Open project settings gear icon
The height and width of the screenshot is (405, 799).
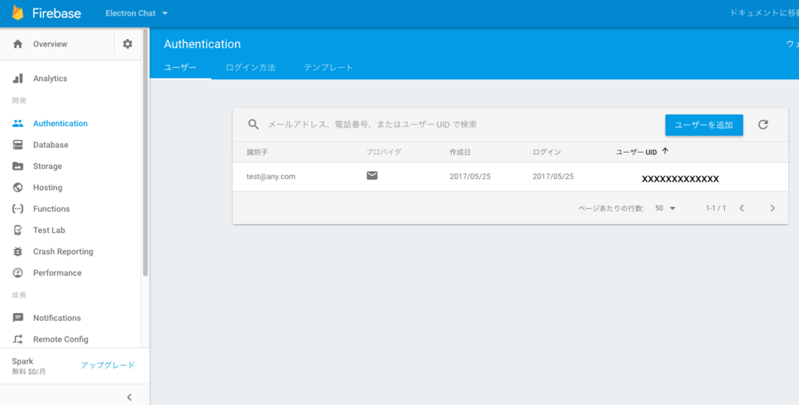[x=127, y=44]
